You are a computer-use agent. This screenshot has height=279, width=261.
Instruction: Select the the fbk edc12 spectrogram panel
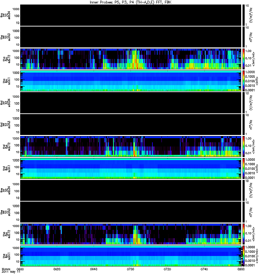point(131,234)
